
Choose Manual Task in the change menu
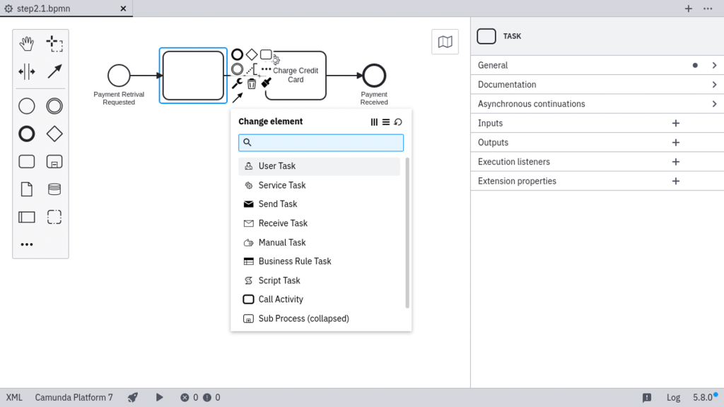[319, 243]
